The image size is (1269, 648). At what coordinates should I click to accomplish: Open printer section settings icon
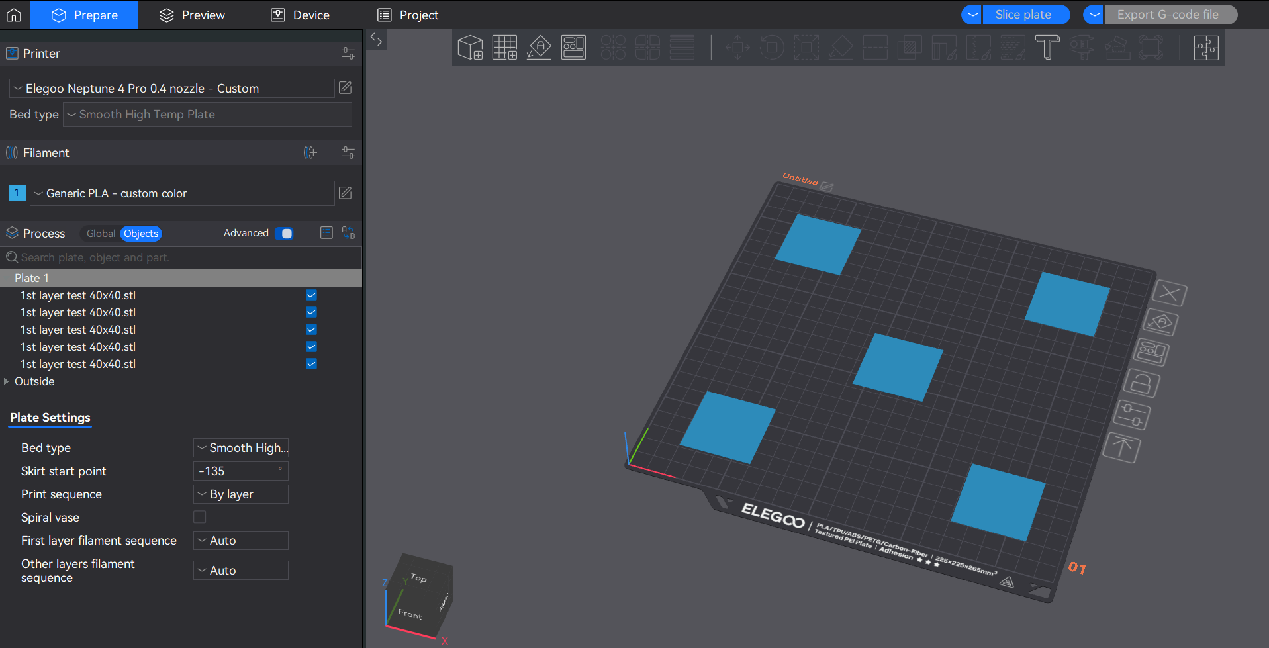click(348, 54)
